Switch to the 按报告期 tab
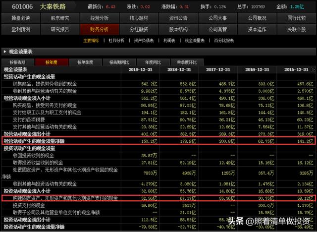 [18, 62]
